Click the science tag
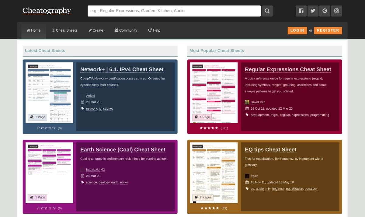The height and width of the screenshot is (217, 365). [x=91, y=182]
